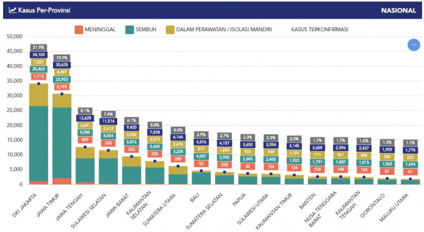Toggle SEMBUH legend series
Viewport: 424px width, 232px height.
pos(141,30)
